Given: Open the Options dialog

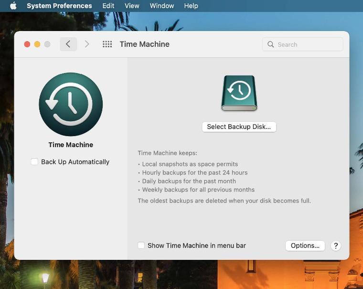Looking at the screenshot, I should coord(305,246).
